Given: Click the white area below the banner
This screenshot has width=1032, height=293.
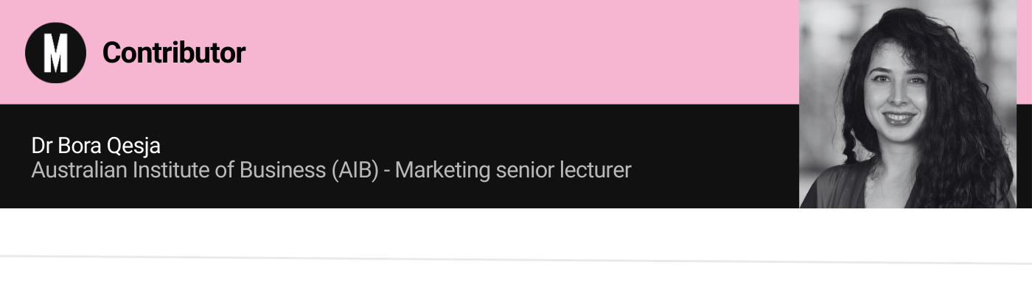Looking at the screenshot, I should click(516, 232).
